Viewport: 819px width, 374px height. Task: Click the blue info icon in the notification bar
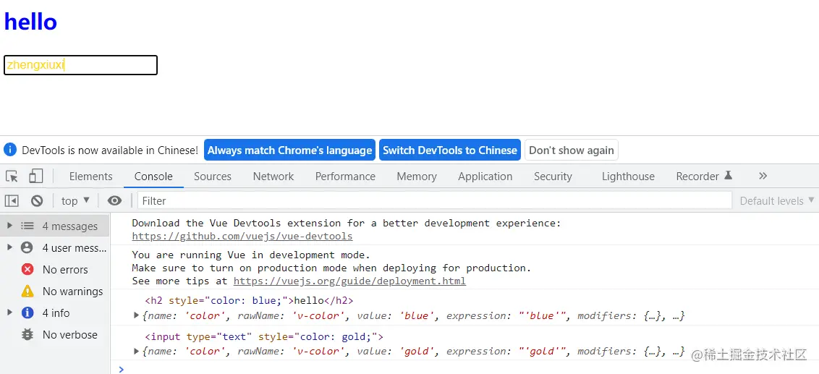pyautogui.click(x=10, y=150)
